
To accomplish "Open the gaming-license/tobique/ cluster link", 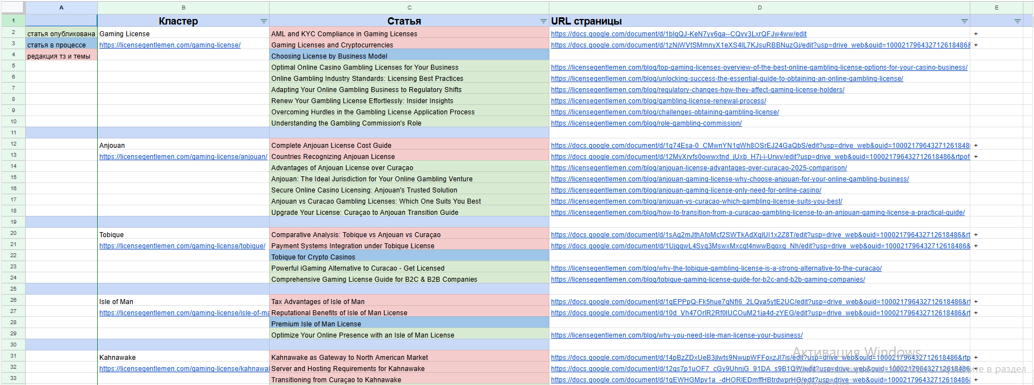I will pos(182,246).
